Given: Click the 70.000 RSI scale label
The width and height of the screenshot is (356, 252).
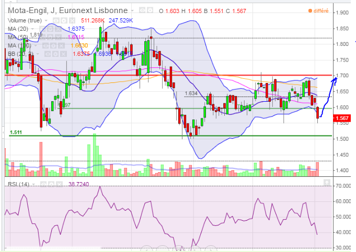Looking at the screenshot, I should (343, 186).
